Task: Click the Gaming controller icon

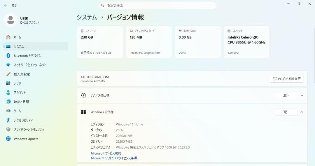Action: [8, 111]
